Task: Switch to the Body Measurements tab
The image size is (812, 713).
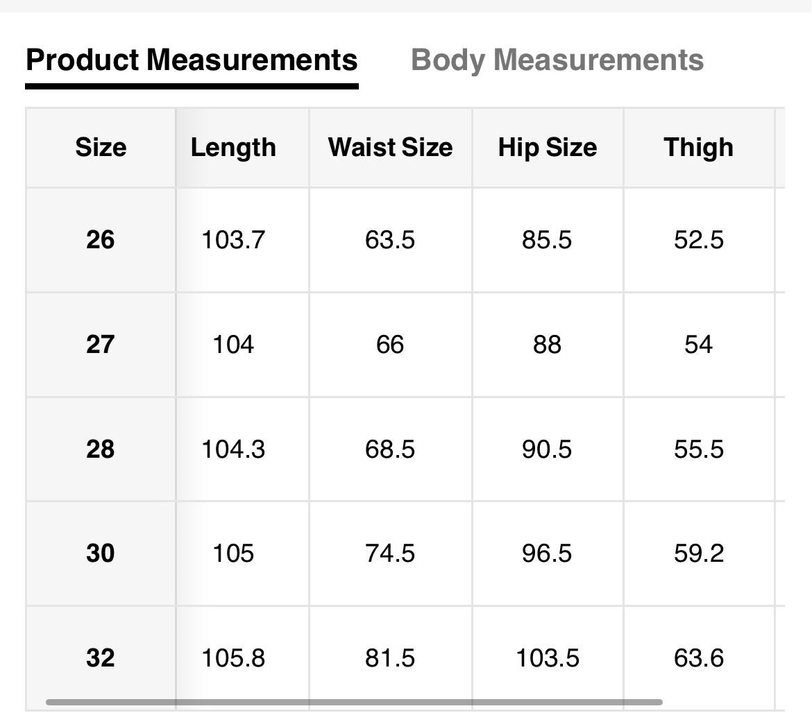Action: pyautogui.click(x=557, y=60)
